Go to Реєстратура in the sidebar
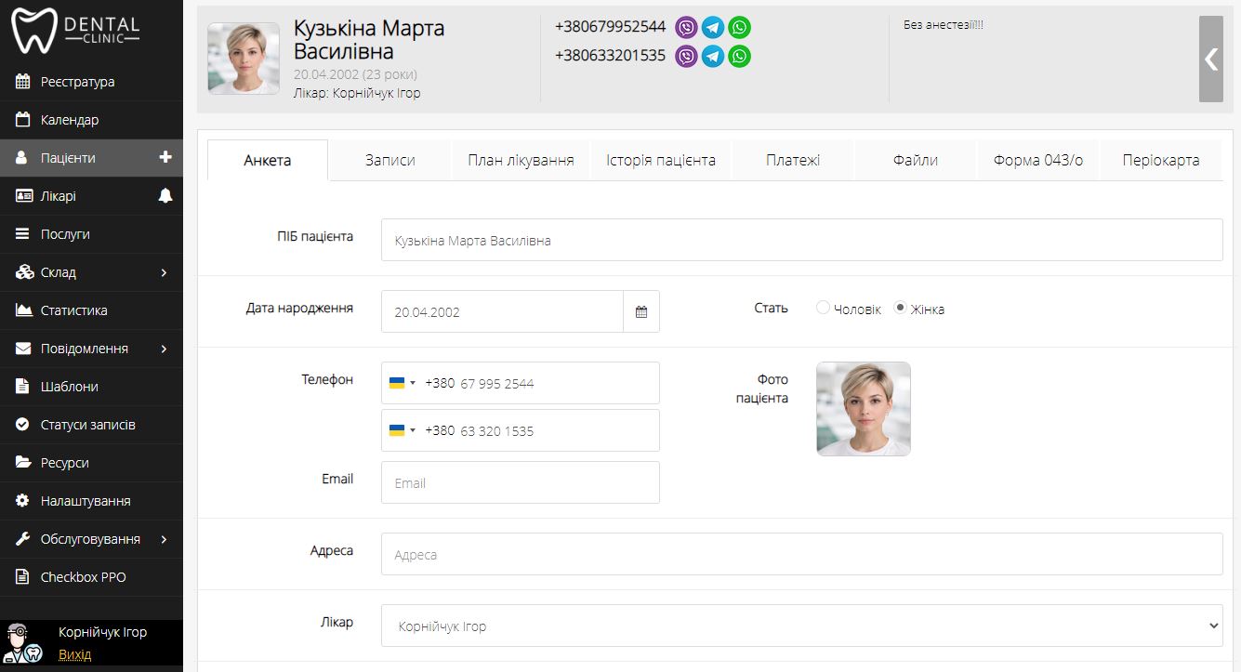The height and width of the screenshot is (672, 1241). 78,82
